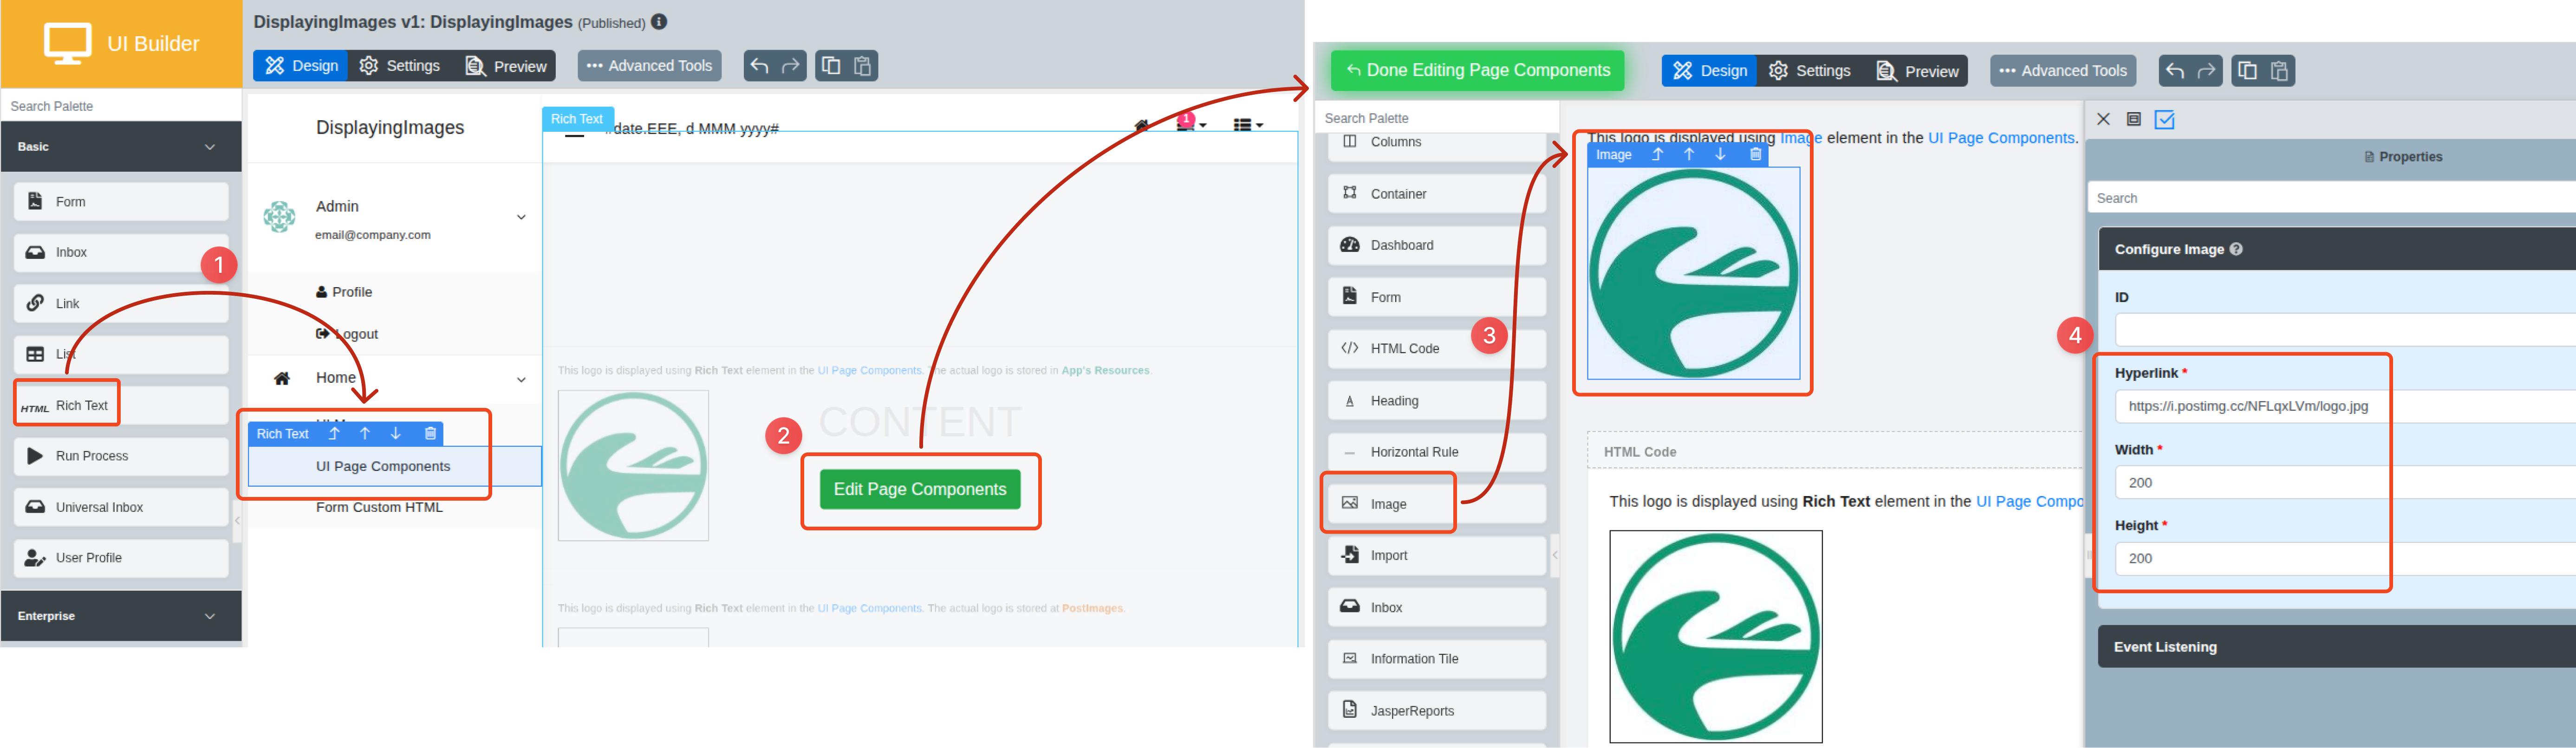Click the Width field showing 200
Viewport: 2576px width, 748px height.
[x=2345, y=483]
